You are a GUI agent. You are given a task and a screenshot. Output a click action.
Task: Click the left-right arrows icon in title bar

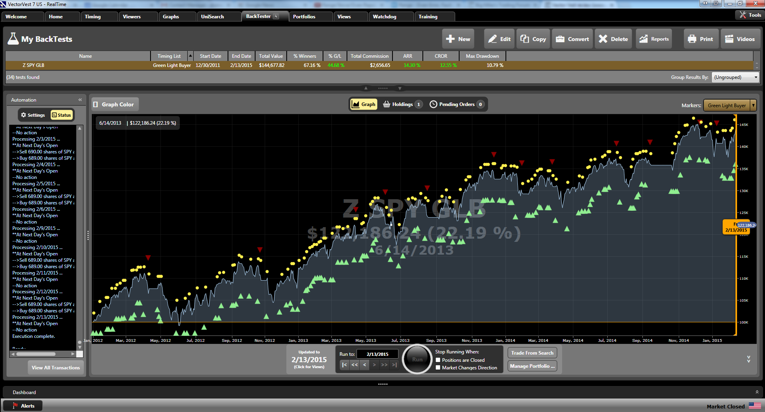[x=706, y=3]
